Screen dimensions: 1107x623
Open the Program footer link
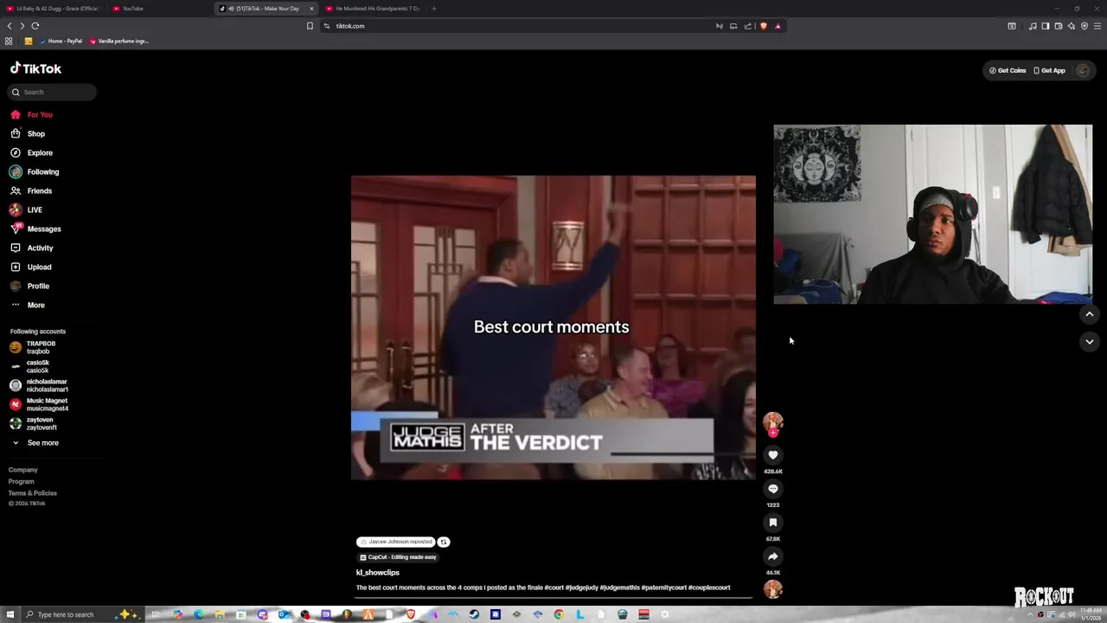22,481
